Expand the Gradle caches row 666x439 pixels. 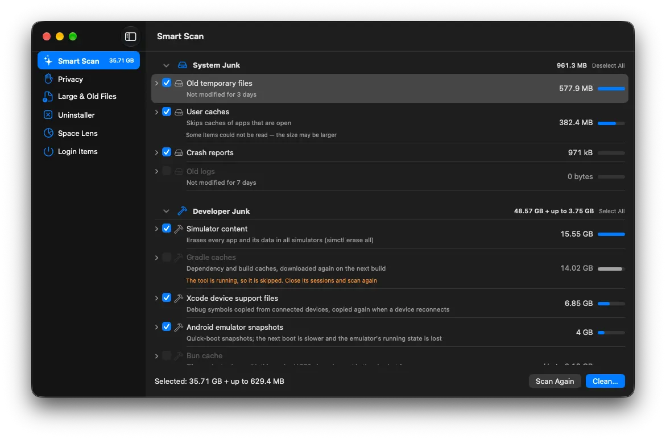coord(156,258)
